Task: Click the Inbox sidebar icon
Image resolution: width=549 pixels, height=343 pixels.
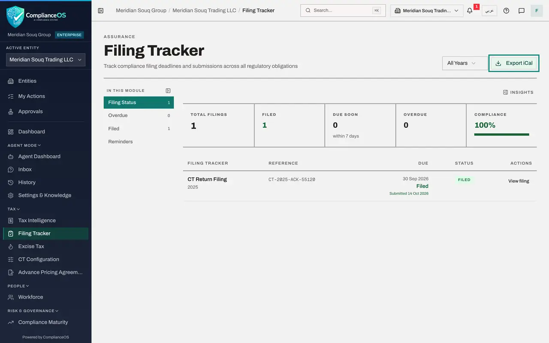Action: pos(11,169)
